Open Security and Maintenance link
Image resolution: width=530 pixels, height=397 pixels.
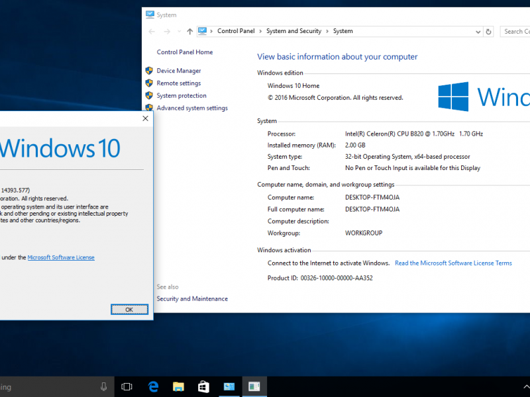point(192,299)
